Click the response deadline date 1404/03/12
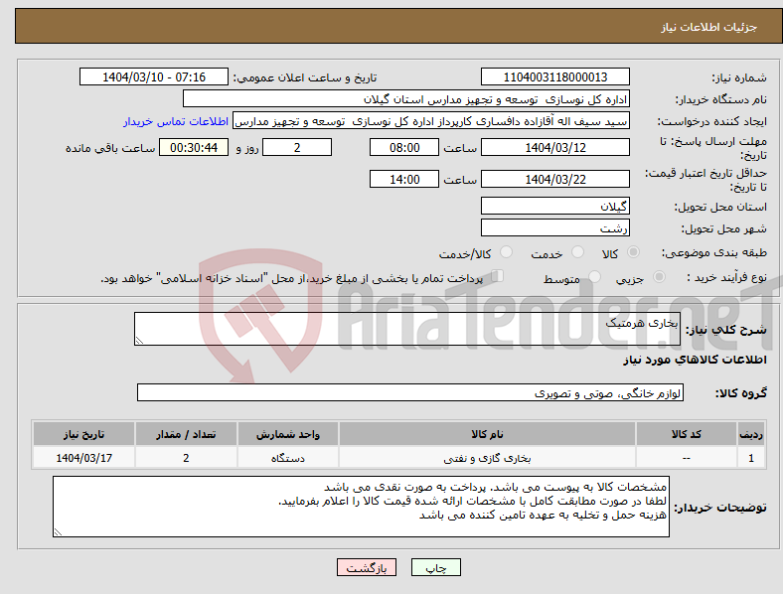783x594 pixels. coord(554,147)
